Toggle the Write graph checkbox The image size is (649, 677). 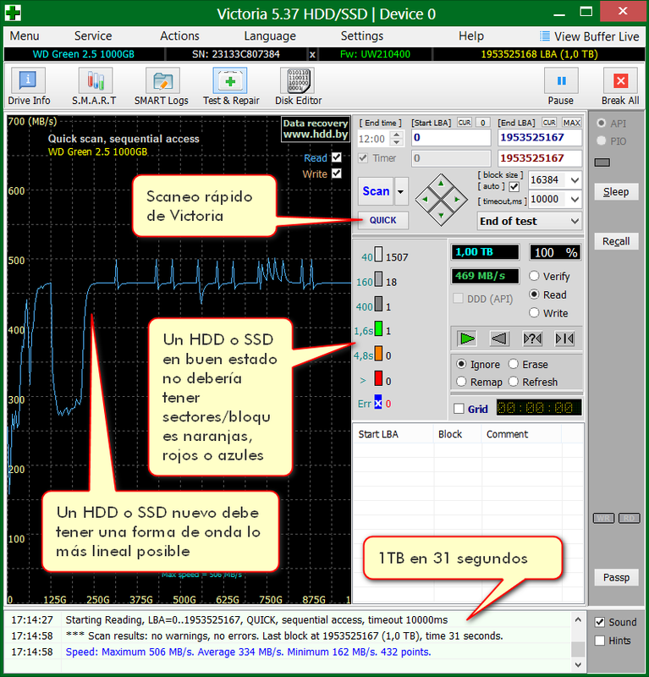click(x=337, y=173)
